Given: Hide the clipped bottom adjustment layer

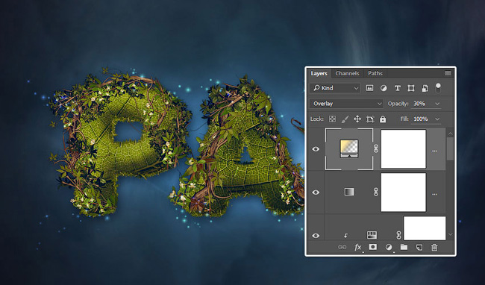Looking at the screenshot, I should [x=316, y=236].
